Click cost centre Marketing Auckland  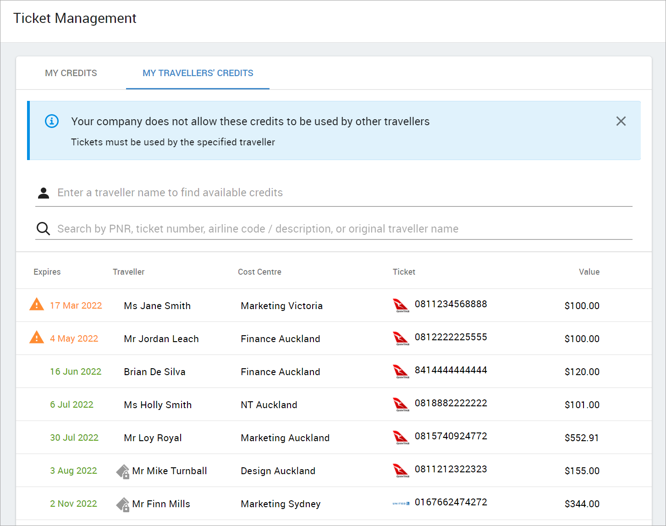pyautogui.click(x=285, y=438)
